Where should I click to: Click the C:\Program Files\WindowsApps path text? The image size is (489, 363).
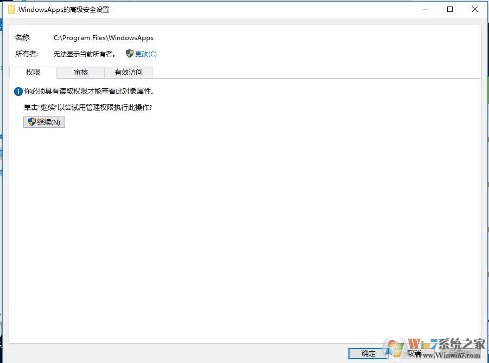coord(104,38)
